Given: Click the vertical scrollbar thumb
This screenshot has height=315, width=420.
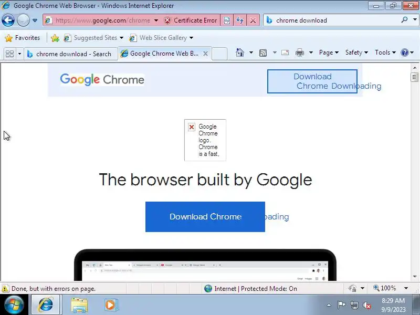Looking at the screenshot, I should [415, 77].
